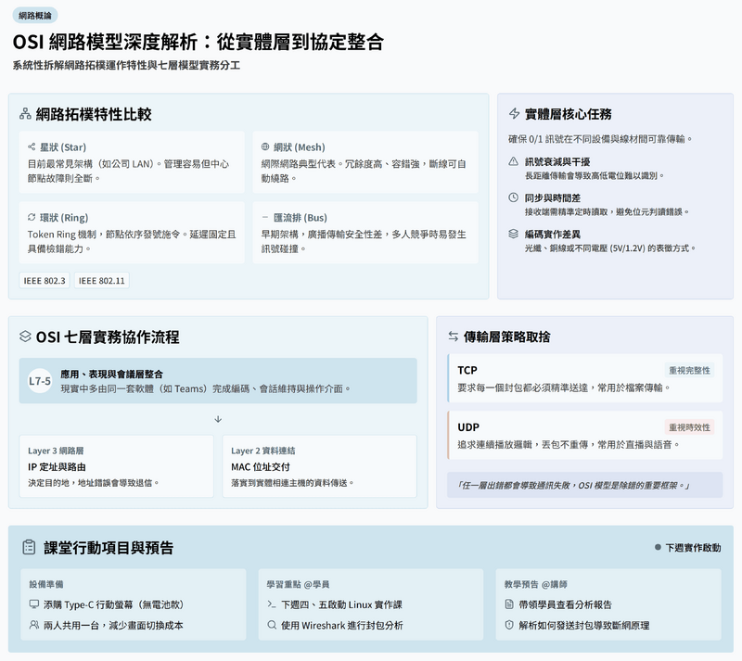Image resolution: width=742 pixels, height=661 pixels.
Task: Click the magnifier icon beside Wireshark 封包分析
Action: tap(272, 625)
